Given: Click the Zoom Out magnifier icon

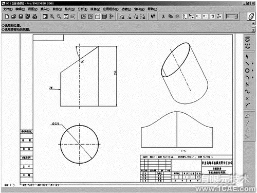Looking at the screenshot, I should coord(59,16).
